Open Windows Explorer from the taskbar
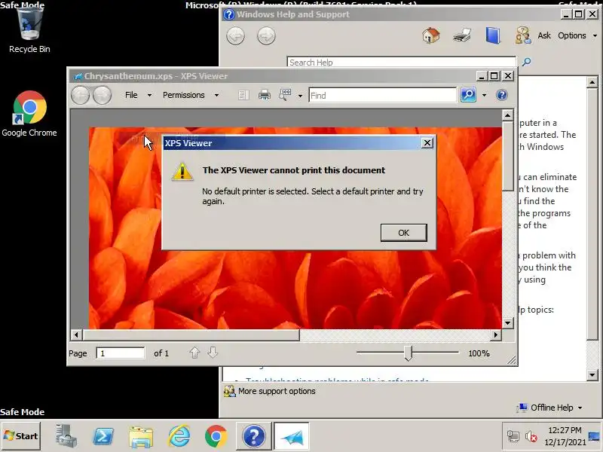 pos(141,437)
